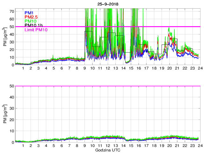Click the upper chart's PM y-axis label
Screen dimensions: 204x153
[x=5, y=37]
